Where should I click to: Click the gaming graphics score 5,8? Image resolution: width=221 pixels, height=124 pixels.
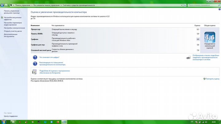tap(198, 45)
